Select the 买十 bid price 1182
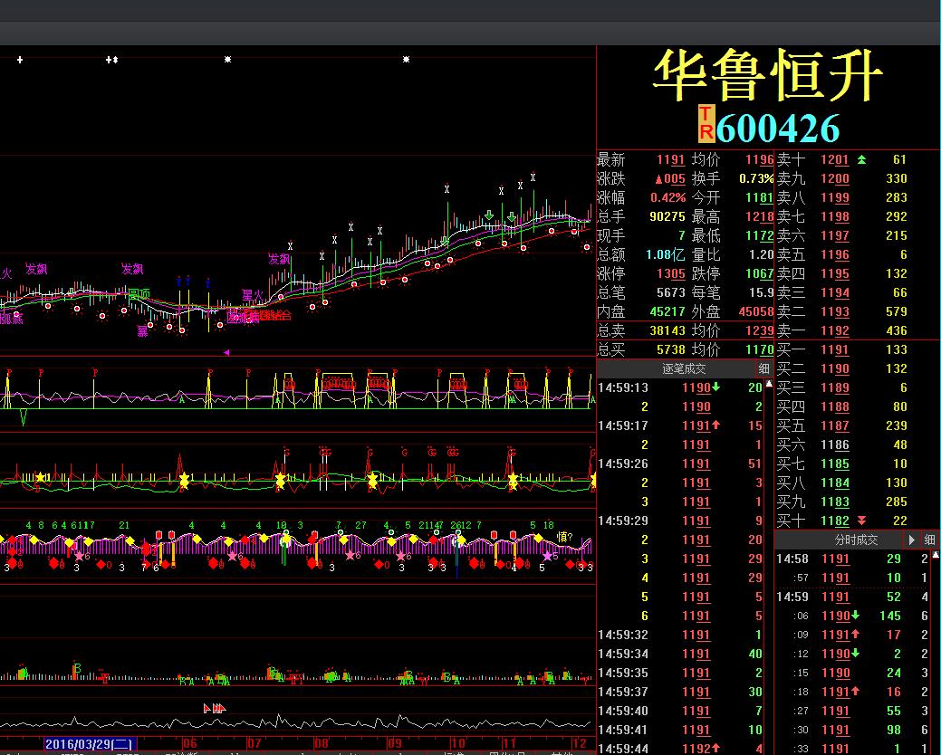Viewport: 941px width, 755px height. click(835, 521)
